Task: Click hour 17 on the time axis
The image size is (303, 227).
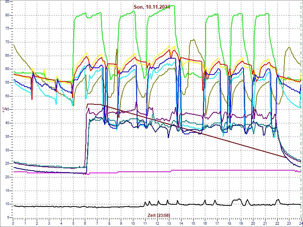Action: point(217,223)
